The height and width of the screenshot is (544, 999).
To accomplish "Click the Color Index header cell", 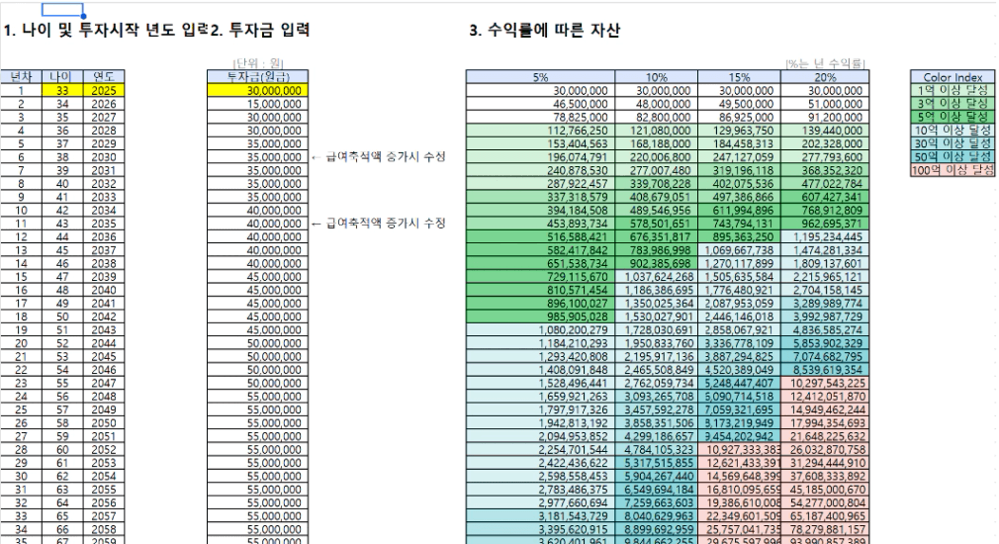I will pos(953,77).
